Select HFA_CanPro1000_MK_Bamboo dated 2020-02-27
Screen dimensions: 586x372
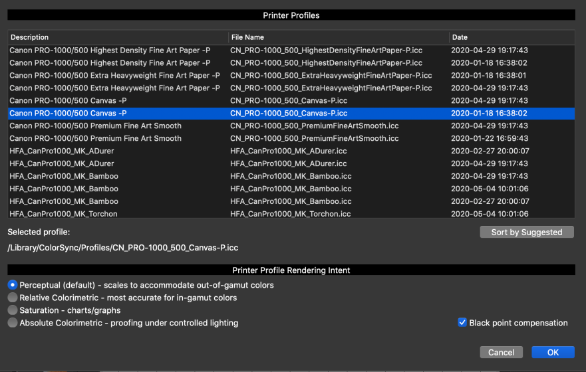[x=291, y=201]
